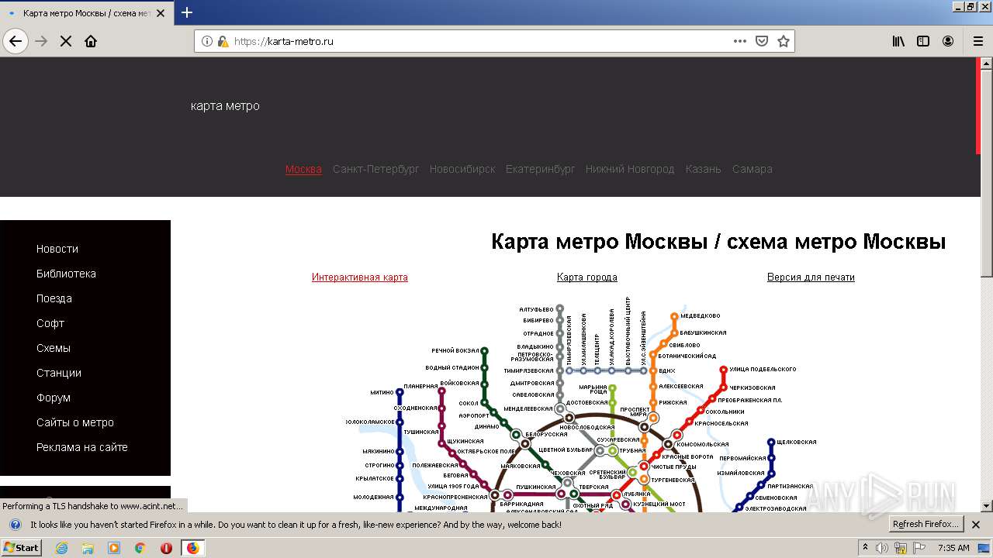
Task: Open the Карта города link
Action: [587, 277]
